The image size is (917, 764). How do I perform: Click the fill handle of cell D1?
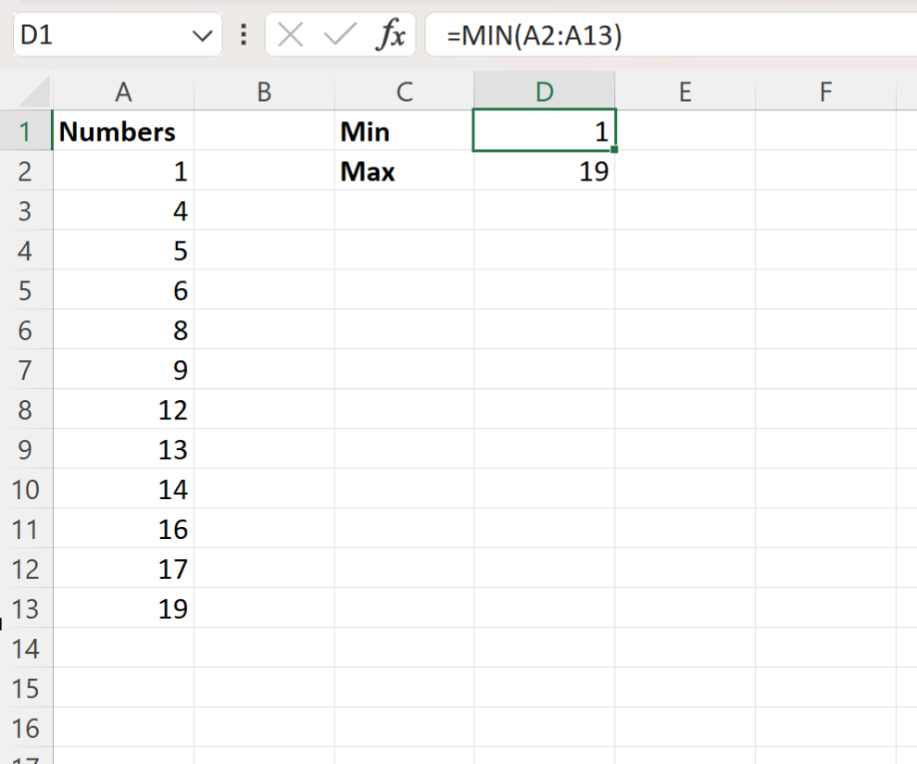[x=614, y=149]
